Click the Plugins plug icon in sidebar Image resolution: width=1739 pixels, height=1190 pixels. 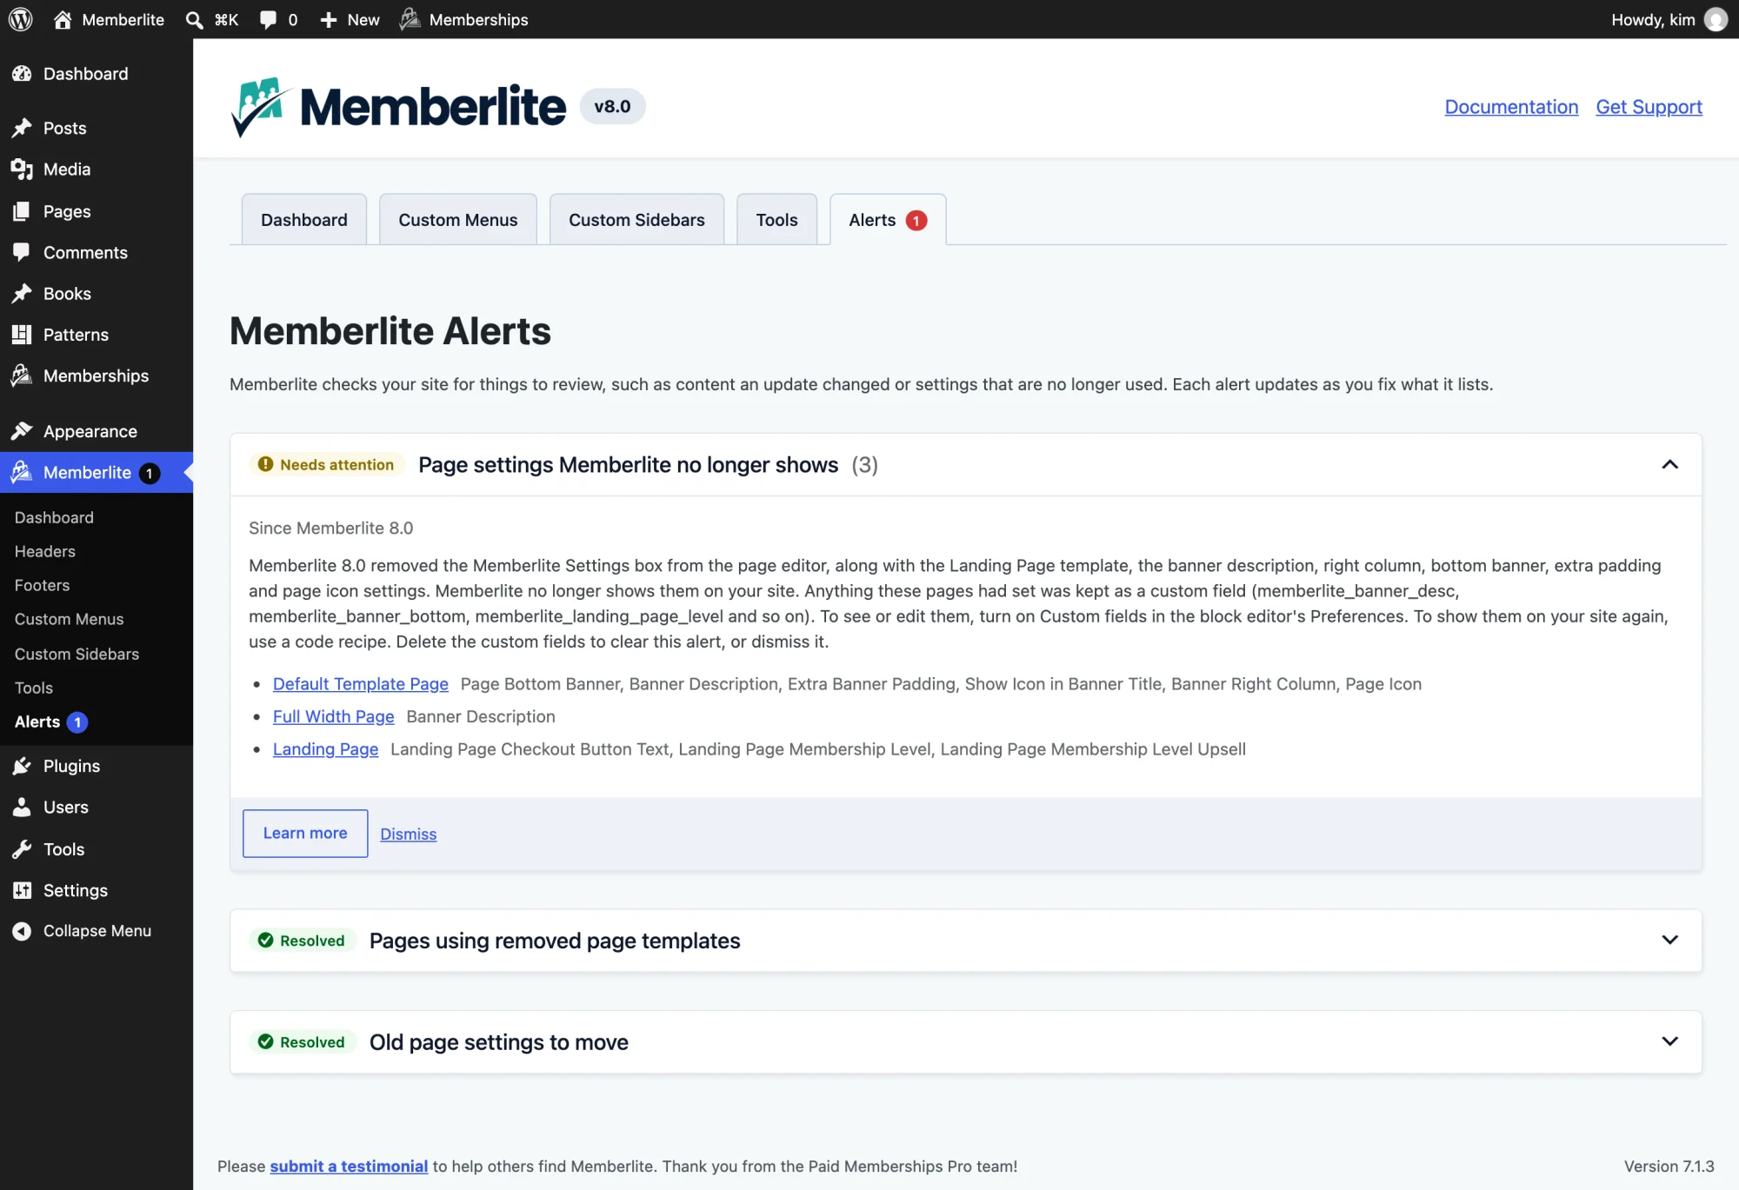pos(22,766)
